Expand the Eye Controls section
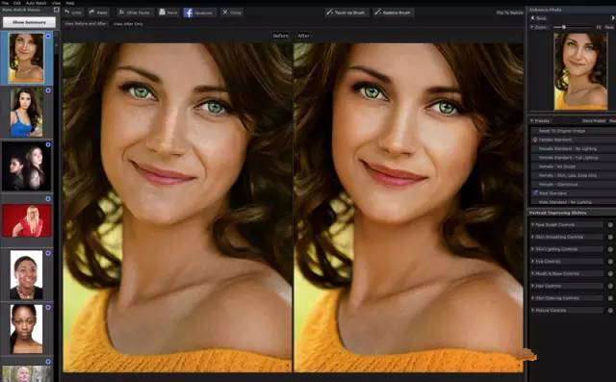616x382 pixels. 567,261
